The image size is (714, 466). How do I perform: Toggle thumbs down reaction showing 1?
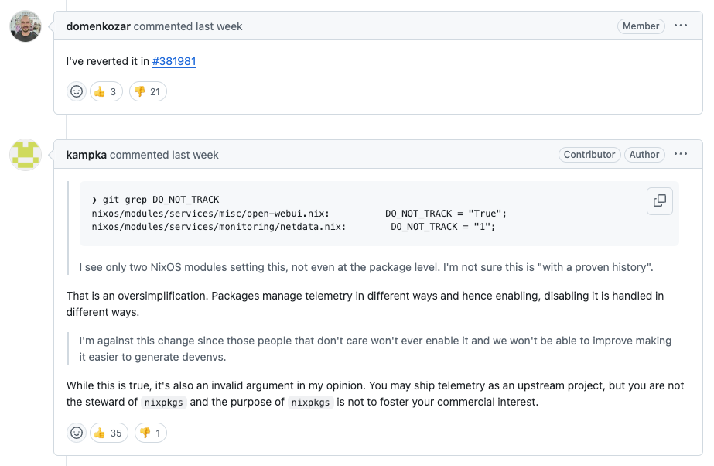(150, 433)
